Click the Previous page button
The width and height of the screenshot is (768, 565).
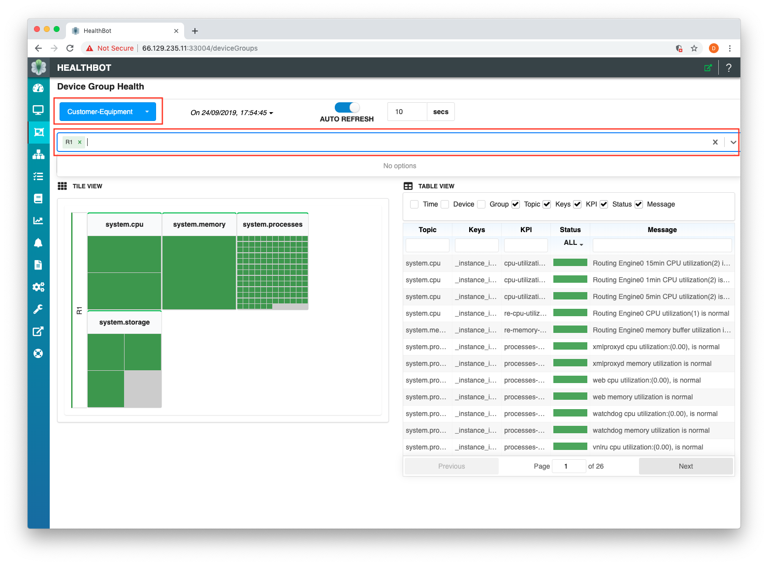point(451,466)
